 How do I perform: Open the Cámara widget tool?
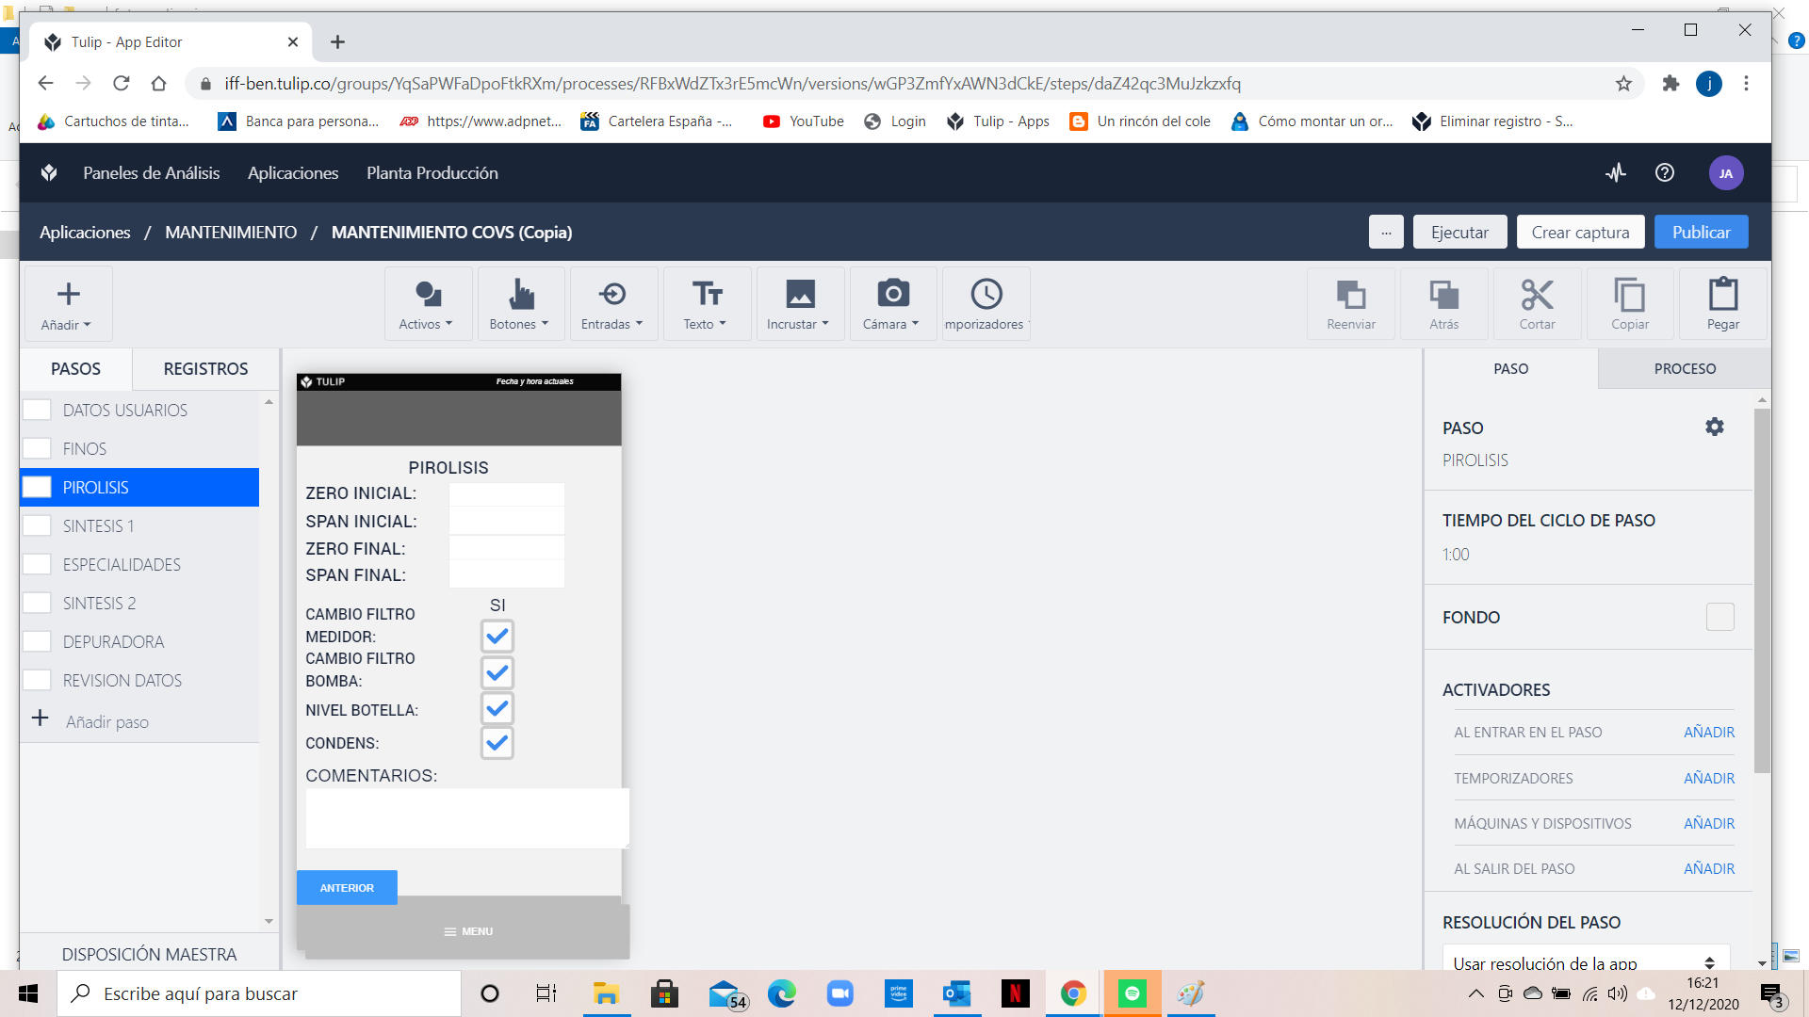click(x=891, y=303)
